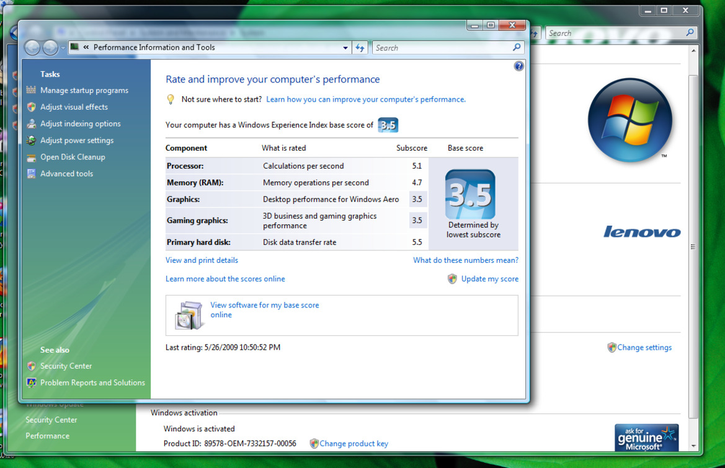725x468 pixels.
Task: Open Security Center in System window sidebar
Action: click(51, 420)
